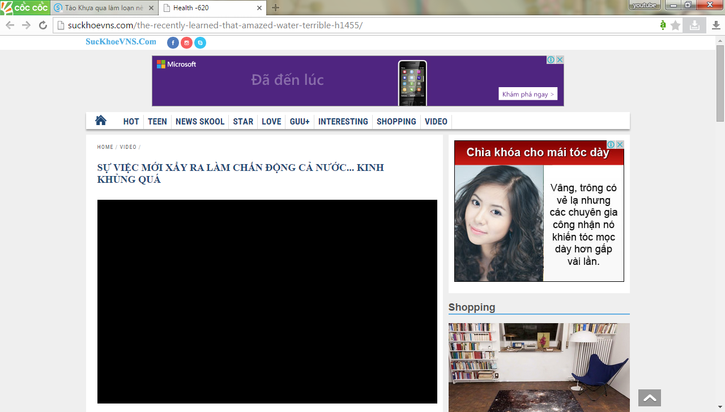Click the scrollbar up arrow

point(720,40)
